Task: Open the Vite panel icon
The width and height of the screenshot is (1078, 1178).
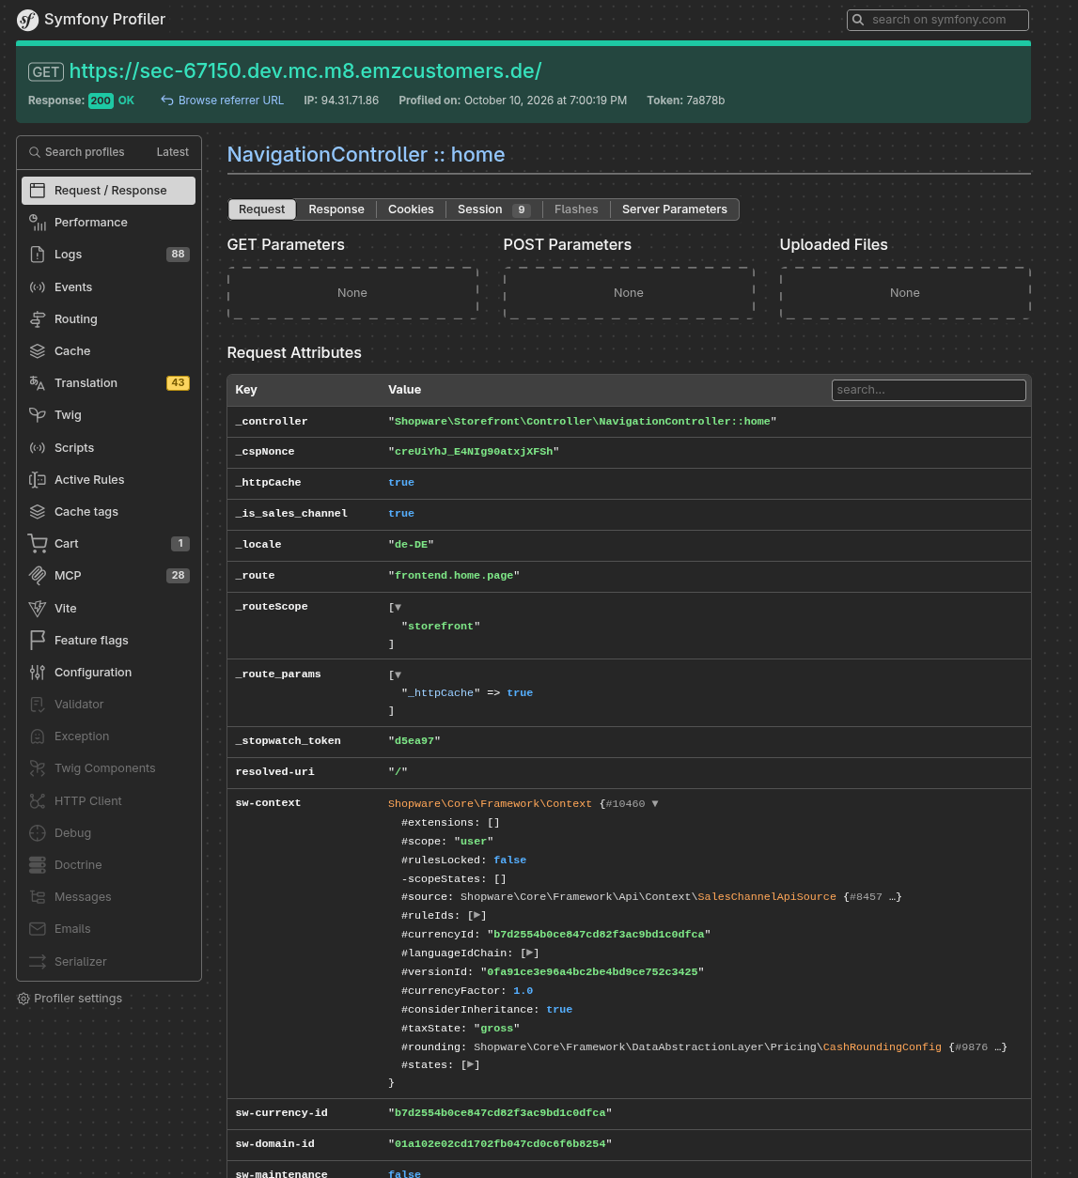Action: pyautogui.click(x=38, y=609)
